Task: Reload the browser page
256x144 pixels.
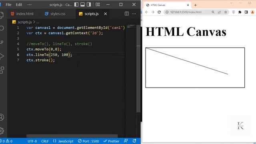Action: [159, 12]
